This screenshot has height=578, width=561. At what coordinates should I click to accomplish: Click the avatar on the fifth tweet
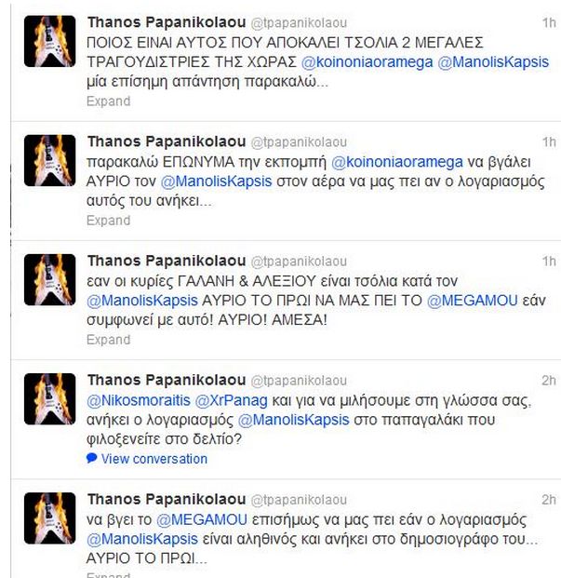49,519
